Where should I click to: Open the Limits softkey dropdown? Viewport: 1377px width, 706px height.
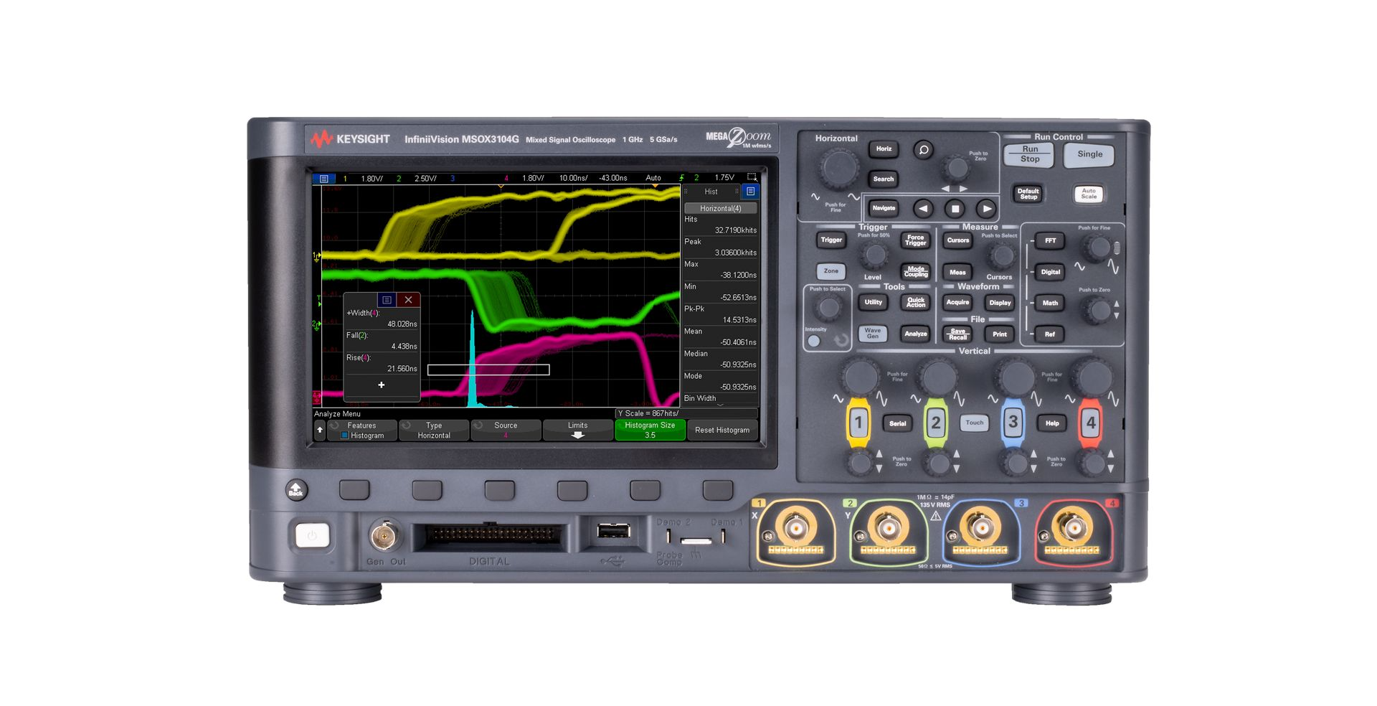577,429
